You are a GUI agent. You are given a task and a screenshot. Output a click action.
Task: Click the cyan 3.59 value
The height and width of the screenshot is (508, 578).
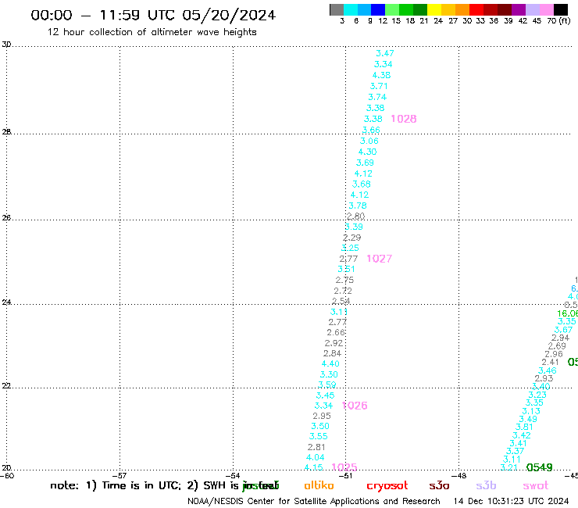point(327,385)
